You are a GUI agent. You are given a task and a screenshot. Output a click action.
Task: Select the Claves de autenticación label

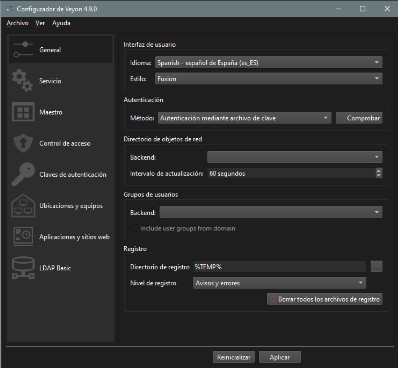73,174
